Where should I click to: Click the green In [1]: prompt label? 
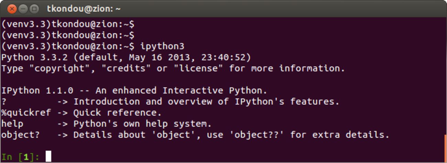click(21, 157)
